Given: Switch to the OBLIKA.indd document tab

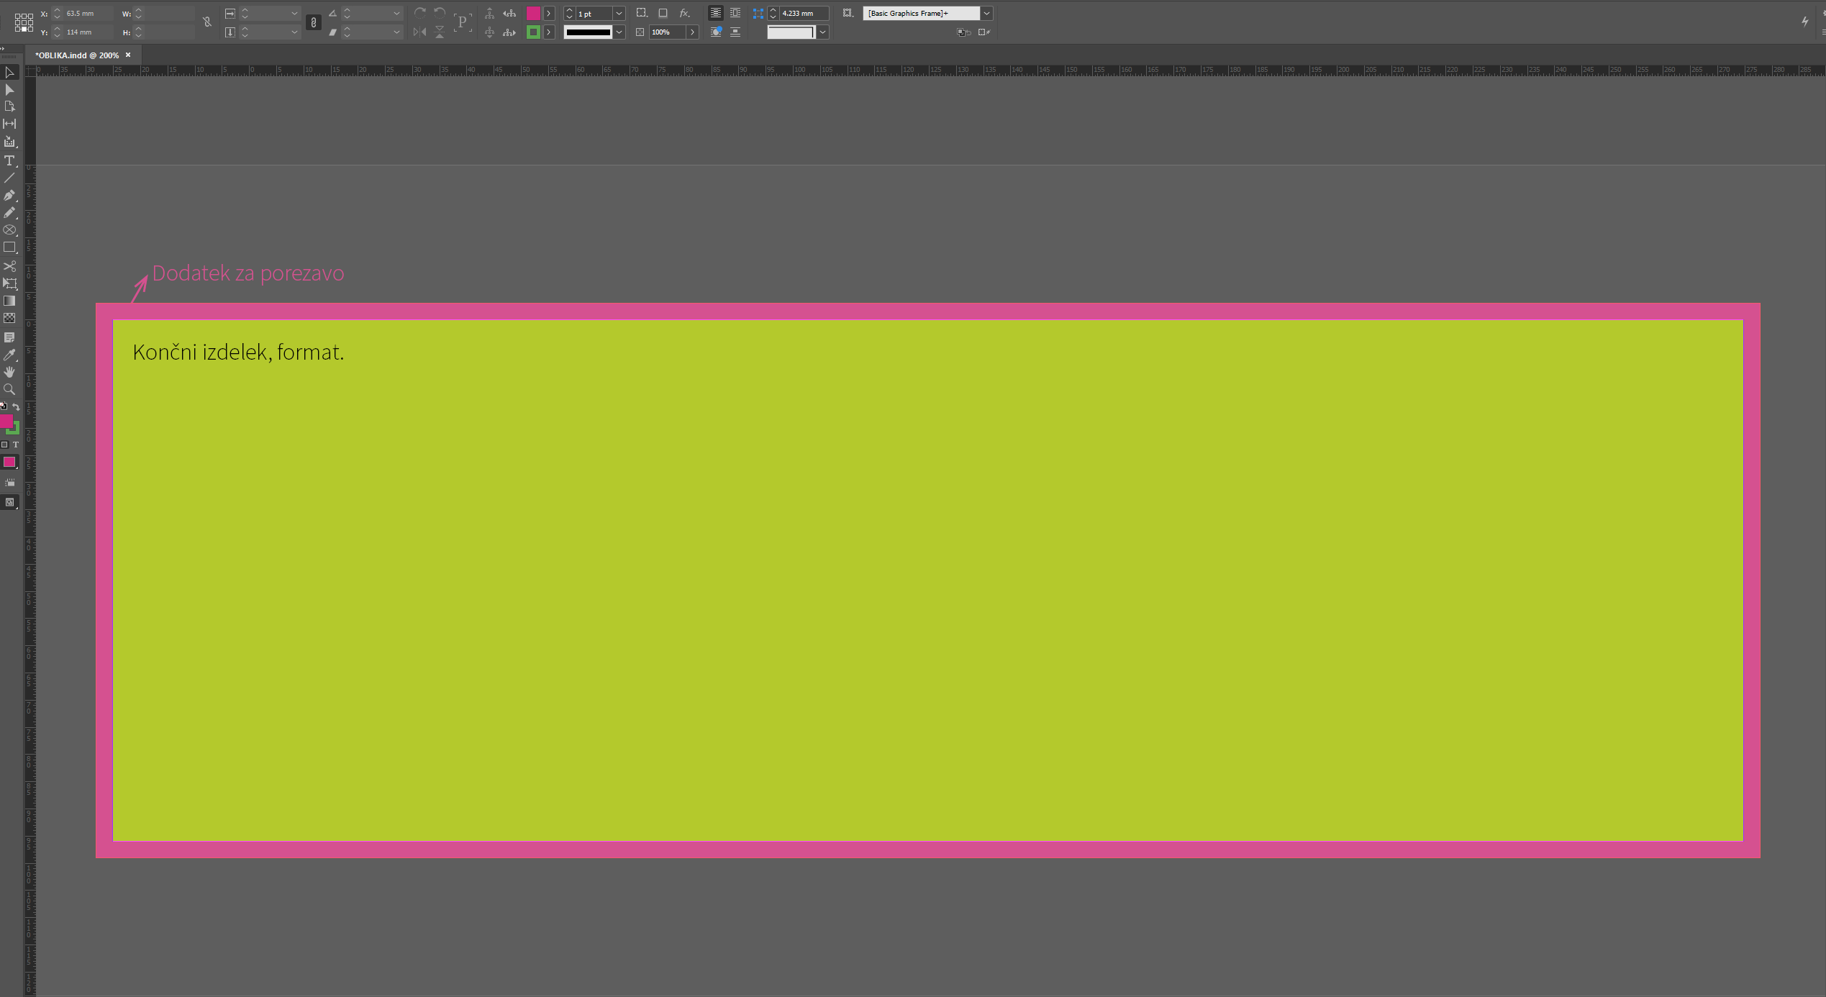Looking at the screenshot, I should coord(77,55).
